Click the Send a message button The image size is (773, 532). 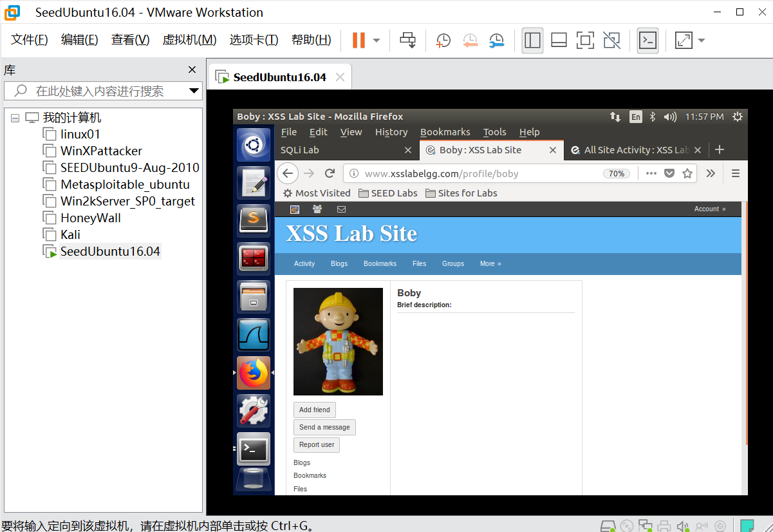pos(324,427)
